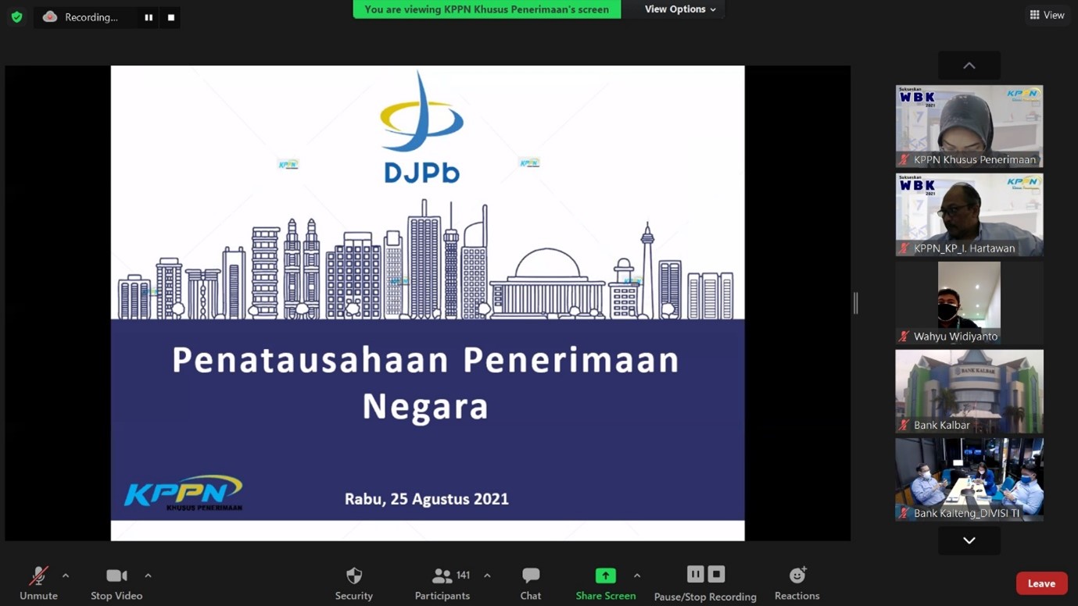
Task: Expand video options arrow beside Stop Video
Action: tap(148, 576)
